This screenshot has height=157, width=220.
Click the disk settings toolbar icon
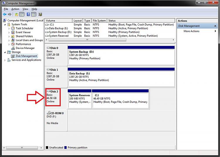point(40,14)
